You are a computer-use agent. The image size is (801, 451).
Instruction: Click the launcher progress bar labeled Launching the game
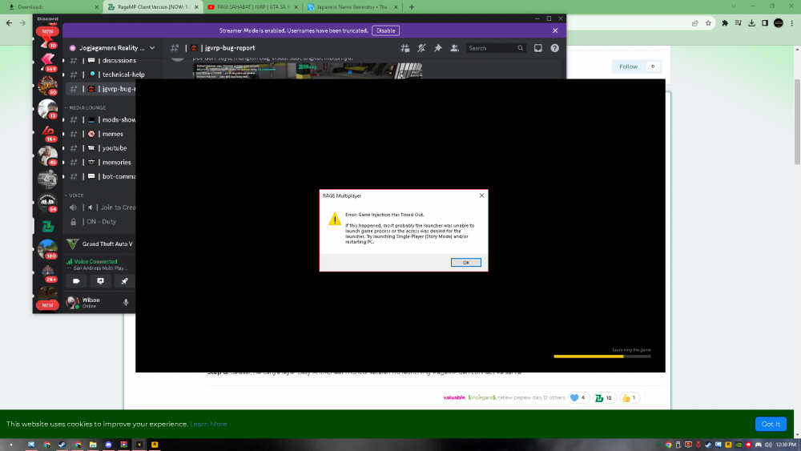pos(602,356)
